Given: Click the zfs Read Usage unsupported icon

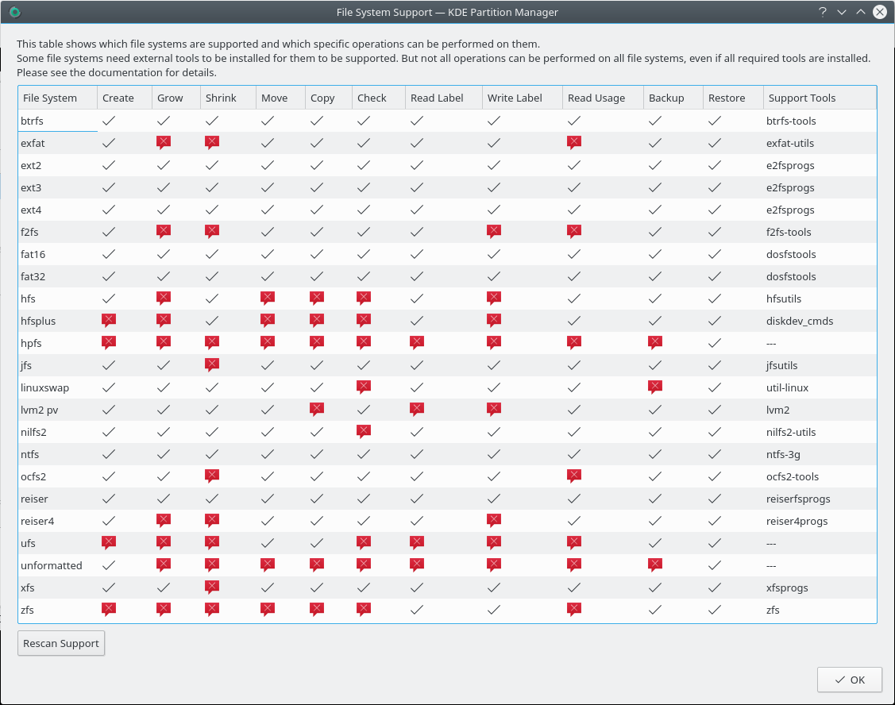Looking at the screenshot, I should (574, 610).
